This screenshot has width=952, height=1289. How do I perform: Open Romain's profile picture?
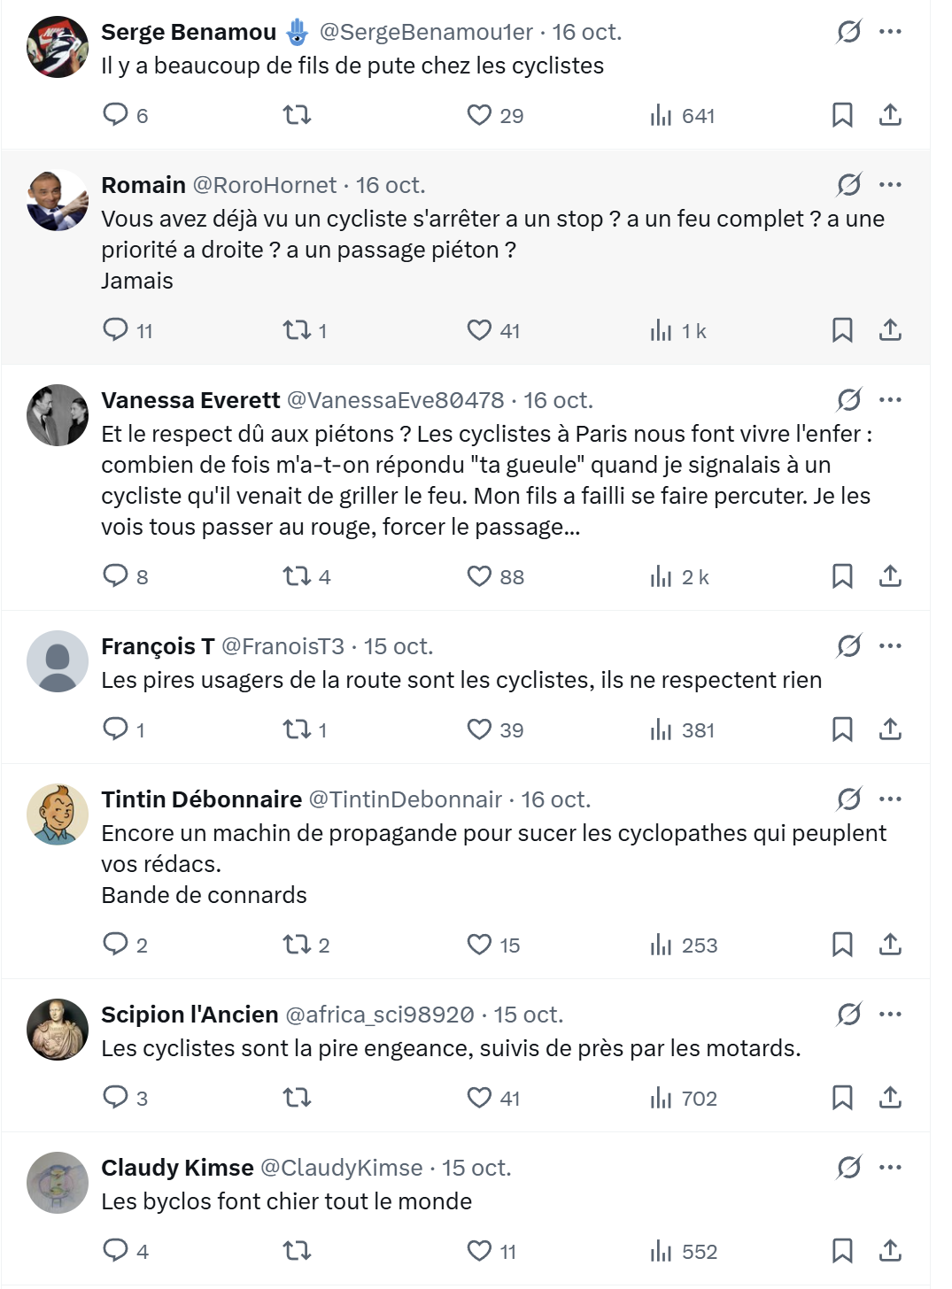click(x=58, y=200)
